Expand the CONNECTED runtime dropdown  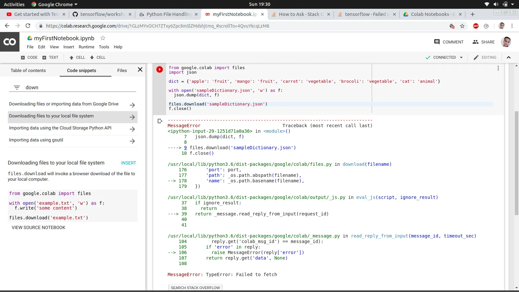click(461, 57)
